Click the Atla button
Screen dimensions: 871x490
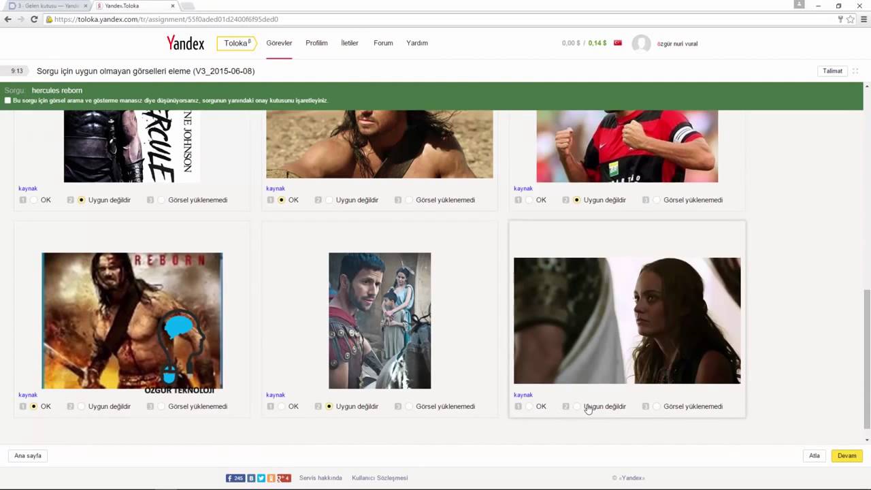[814, 456]
